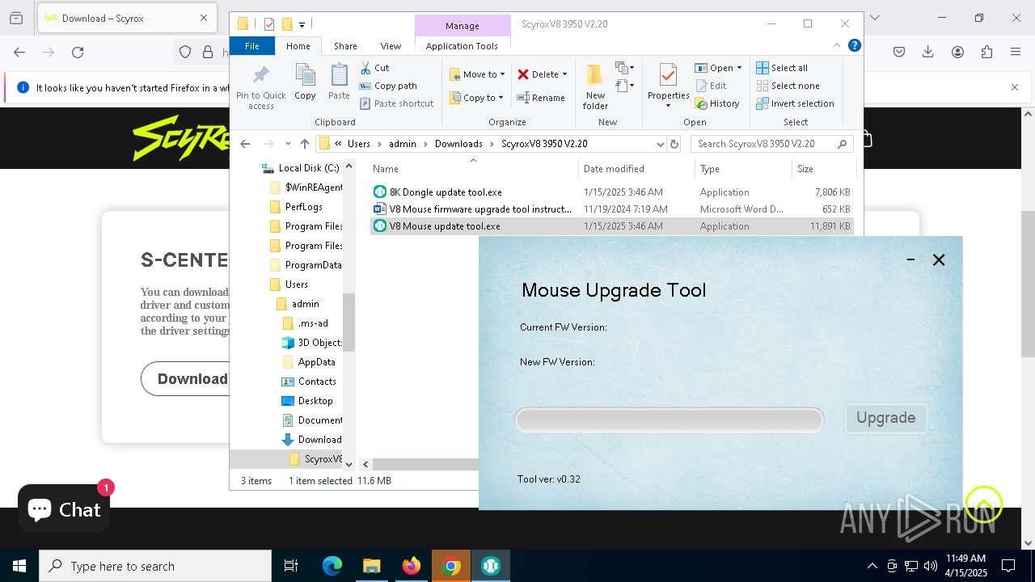Sort files by Date modified column
This screenshot has height=582, width=1035.
coord(636,169)
